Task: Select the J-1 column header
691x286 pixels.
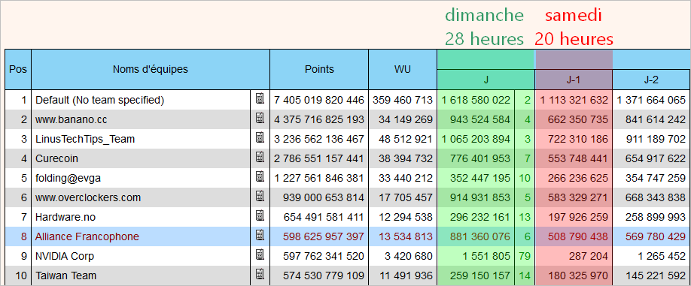Action: tap(574, 80)
